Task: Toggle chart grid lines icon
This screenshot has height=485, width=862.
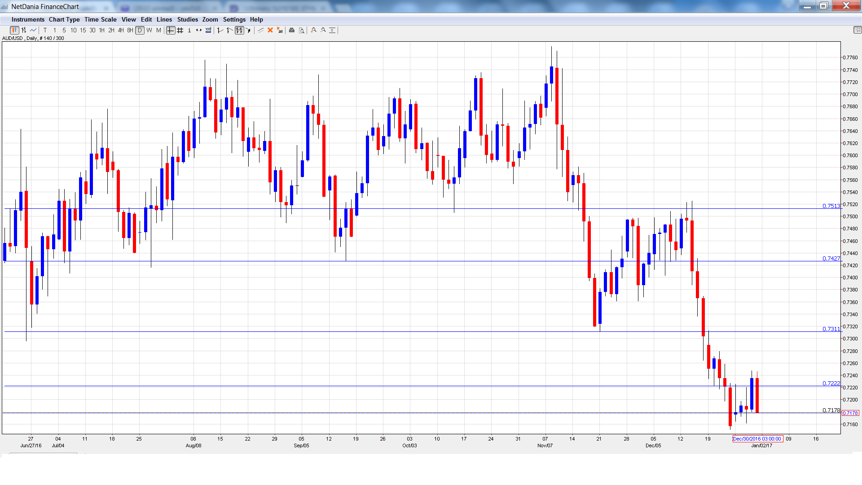Action: [x=180, y=30]
